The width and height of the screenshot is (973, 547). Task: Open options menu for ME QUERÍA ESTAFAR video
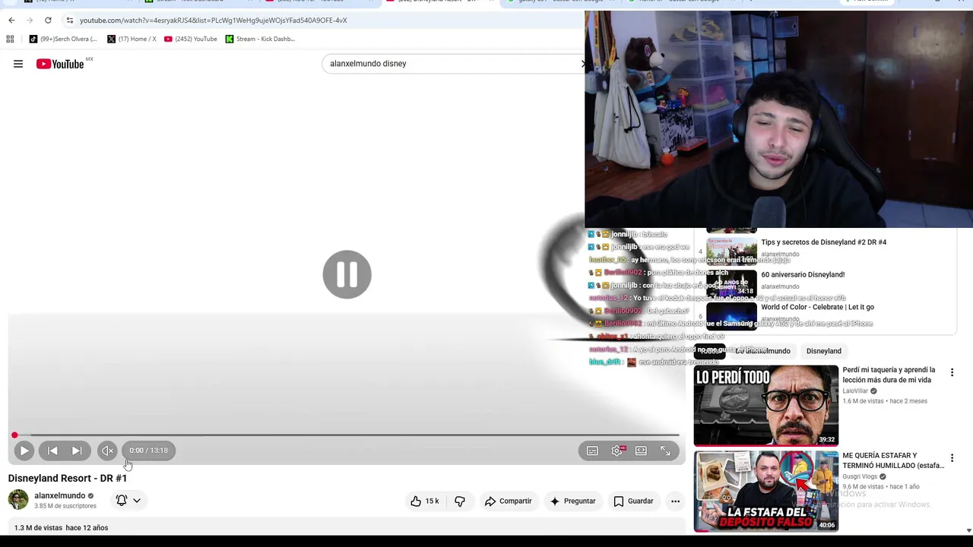(x=952, y=458)
